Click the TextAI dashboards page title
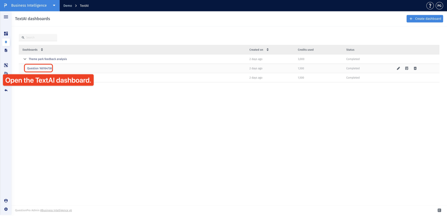The image size is (447, 216). (32, 19)
